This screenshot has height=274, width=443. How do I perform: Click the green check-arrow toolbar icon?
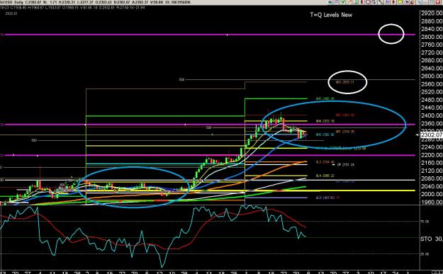click(x=342, y=2)
